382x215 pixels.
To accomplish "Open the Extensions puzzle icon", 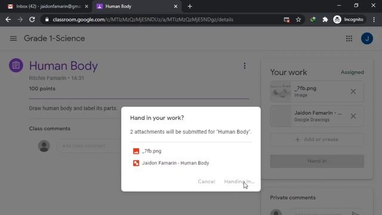I will [x=325, y=20].
